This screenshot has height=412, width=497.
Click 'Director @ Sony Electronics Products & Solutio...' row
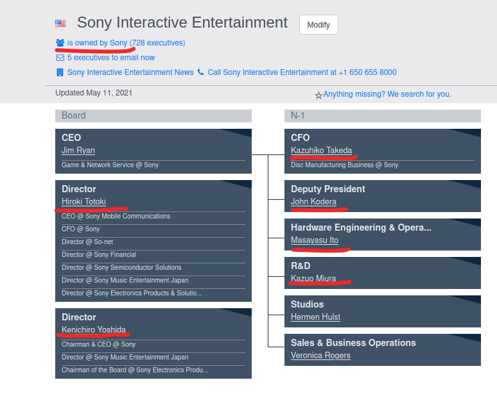coord(153,293)
